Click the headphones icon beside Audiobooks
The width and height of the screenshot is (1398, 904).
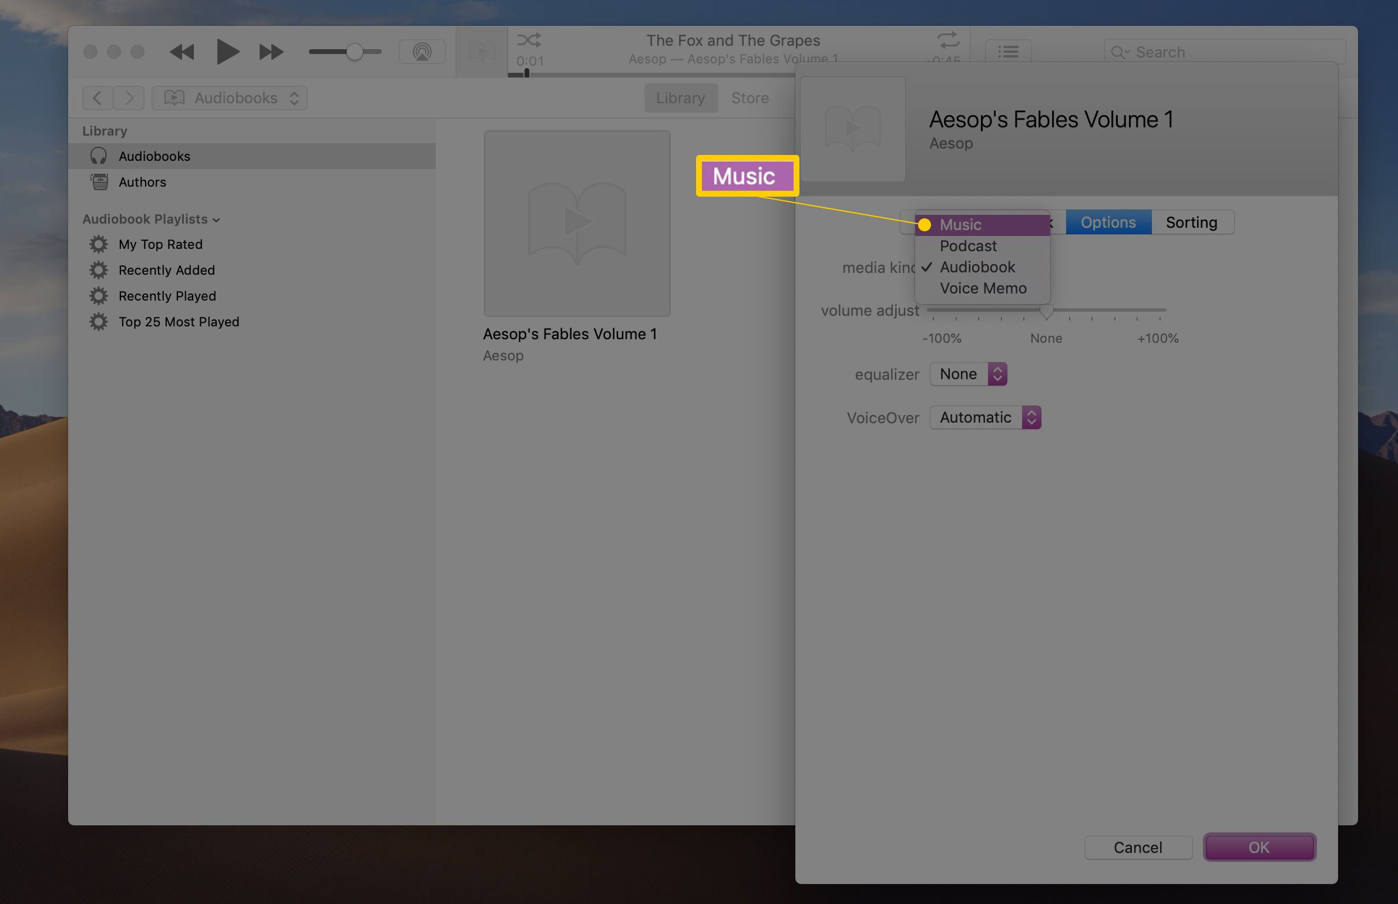tap(99, 156)
